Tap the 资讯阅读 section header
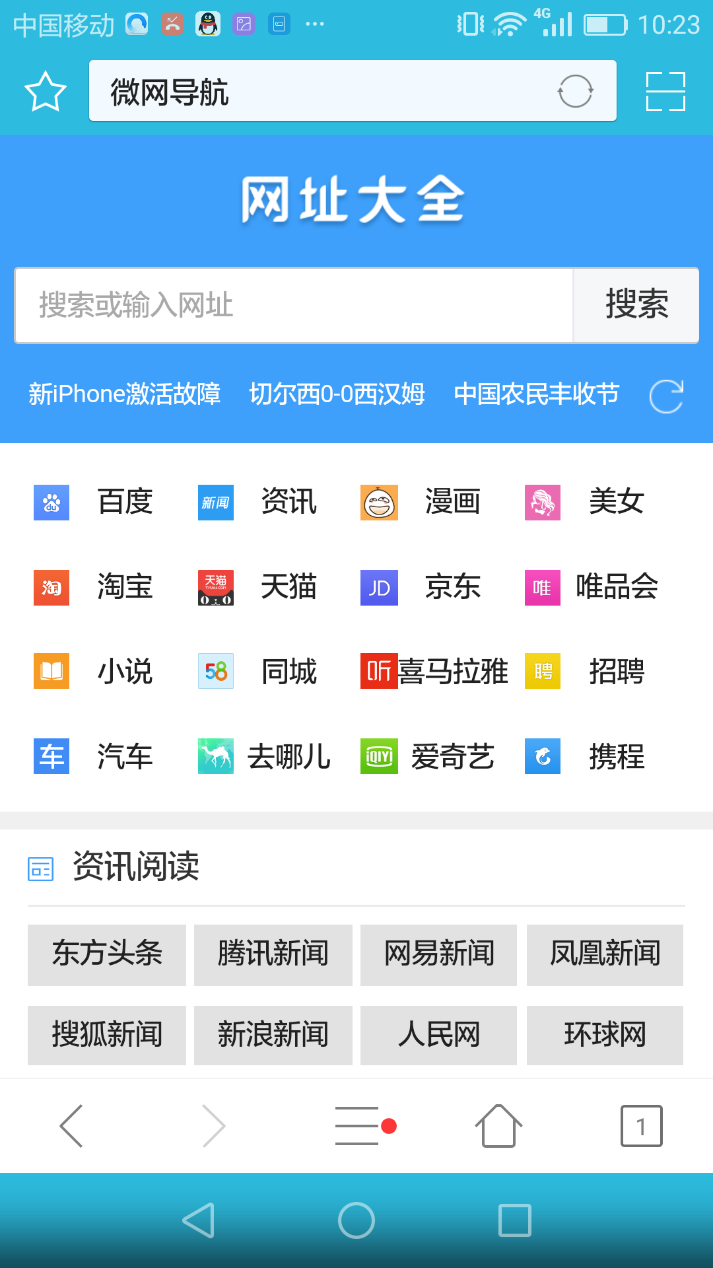Screen dimensions: 713x1268 click(135, 866)
